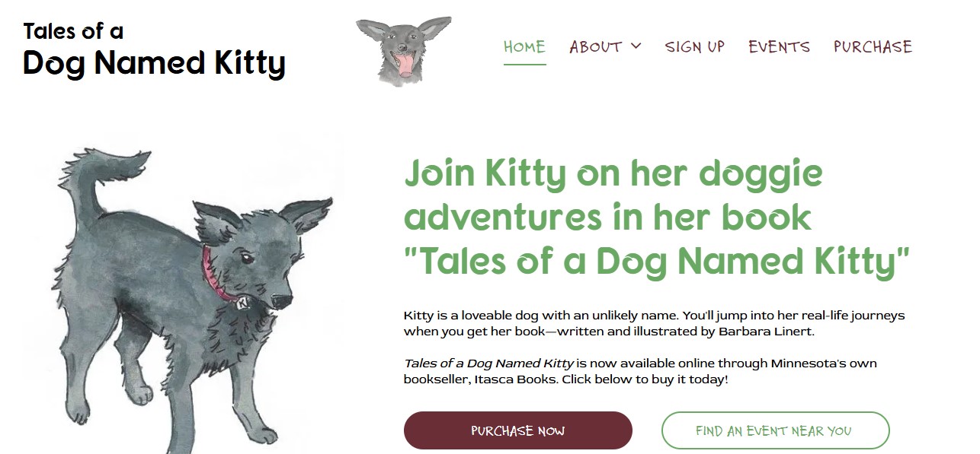
Task: Select Sign Up in the navigation
Action: (694, 47)
